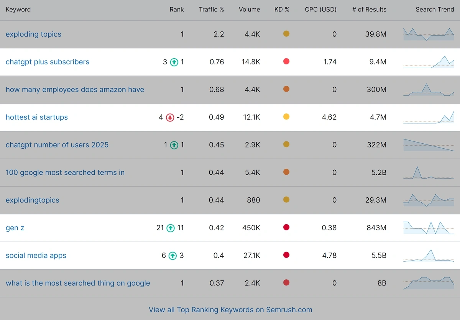Click the KD % column header
460x320 pixels.
pyautogui.click(x=282, y=10)
